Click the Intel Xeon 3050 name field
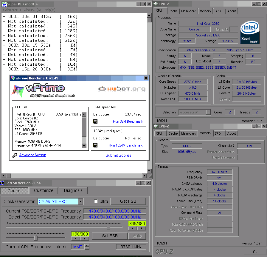The width and height of the screenshot is (267, 257). tap(208, 24)
